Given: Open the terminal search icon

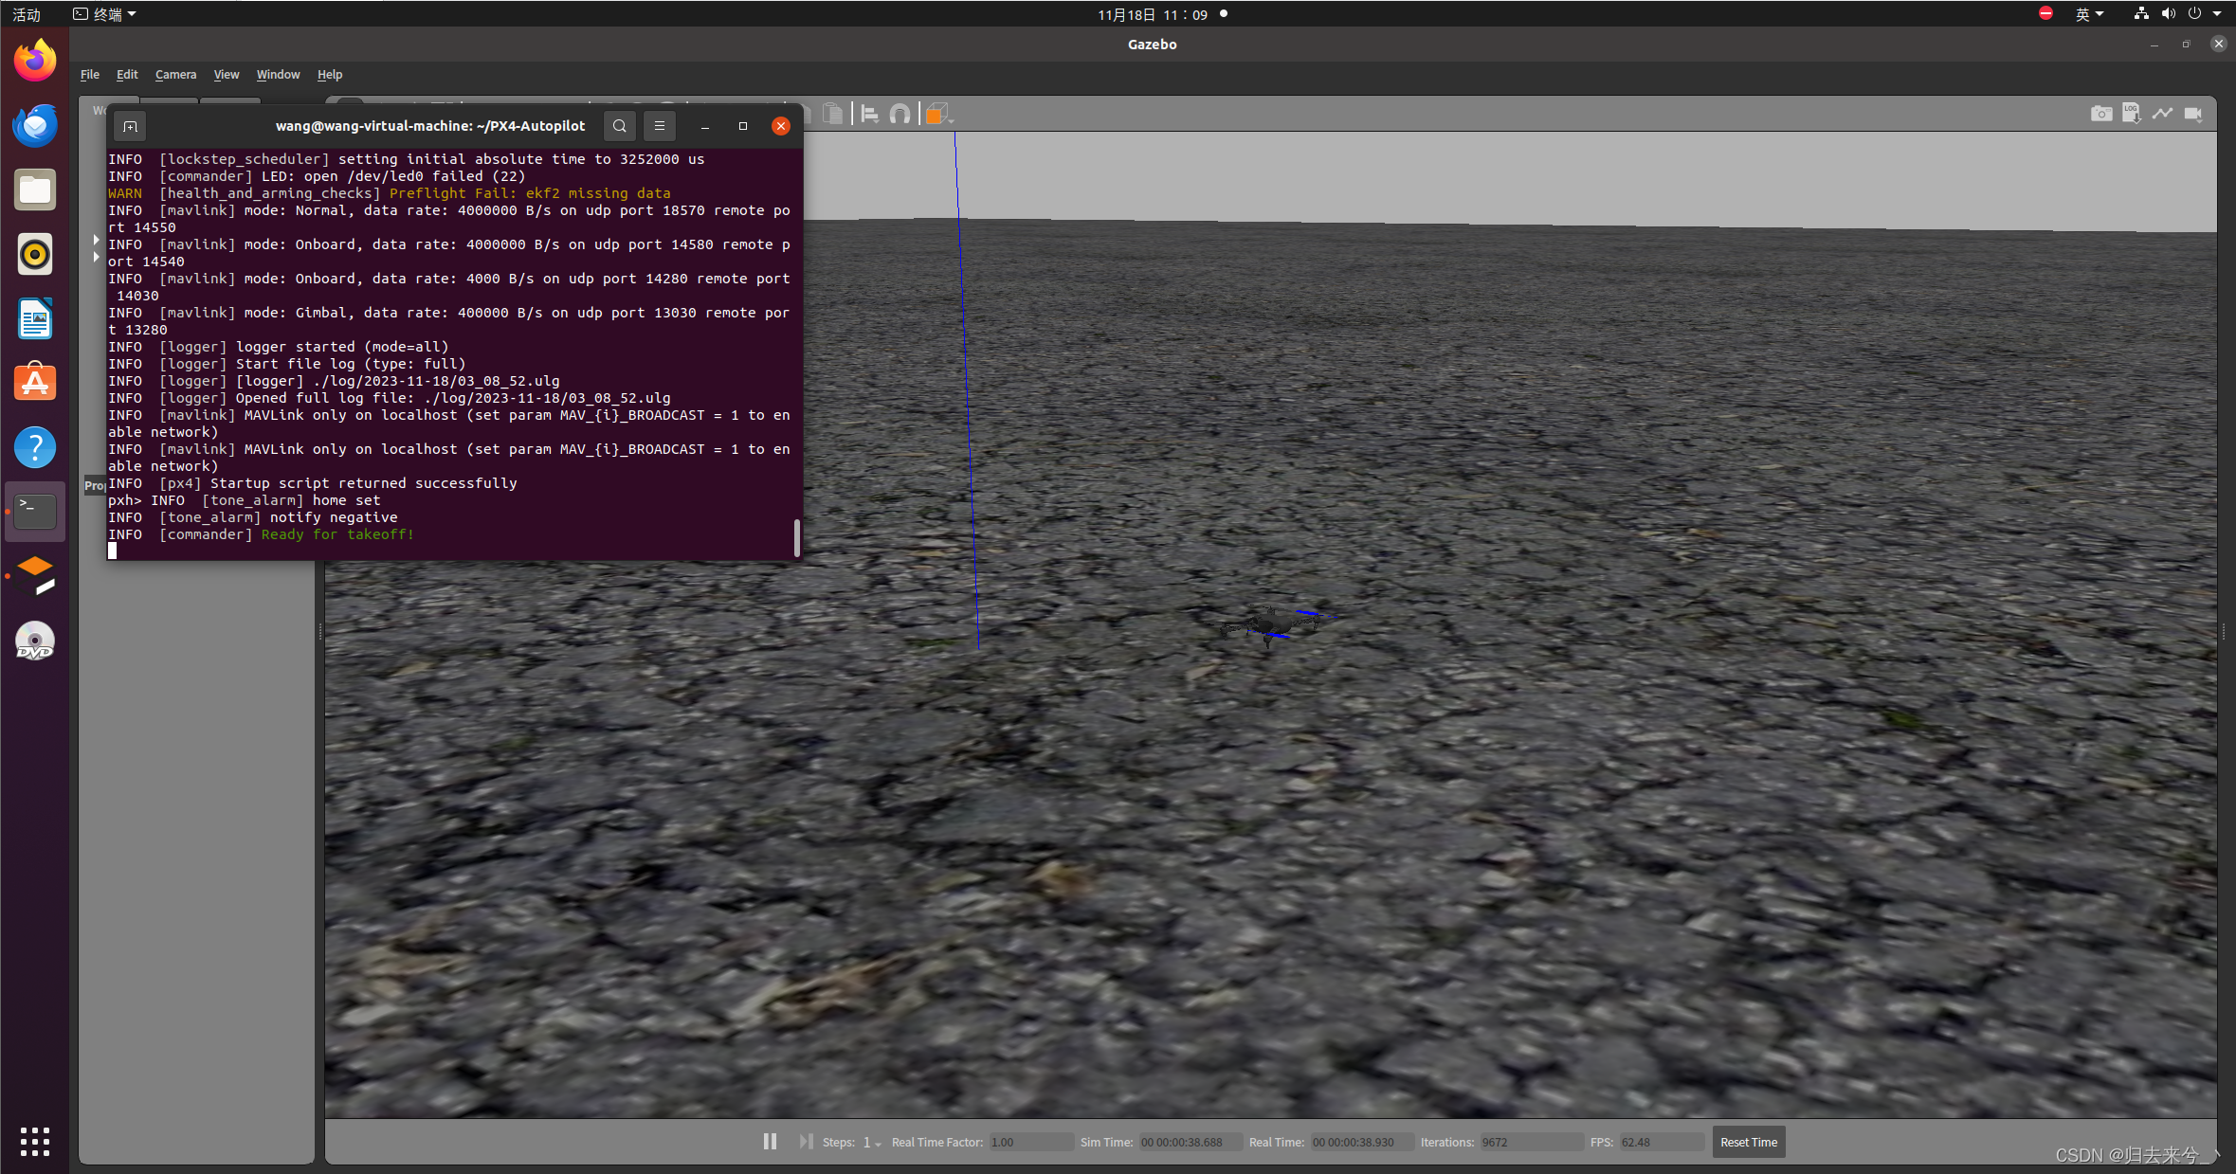Looking at the screenshot, I should tap(619, 125).
